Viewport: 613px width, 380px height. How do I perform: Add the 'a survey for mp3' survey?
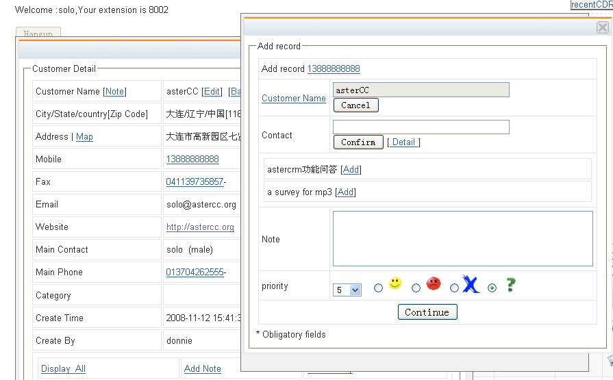345,192
